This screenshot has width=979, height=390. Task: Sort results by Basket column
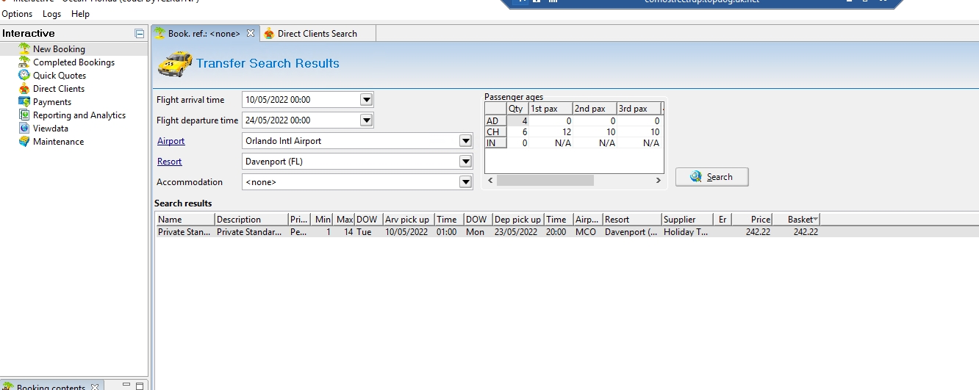click(797, 220)
